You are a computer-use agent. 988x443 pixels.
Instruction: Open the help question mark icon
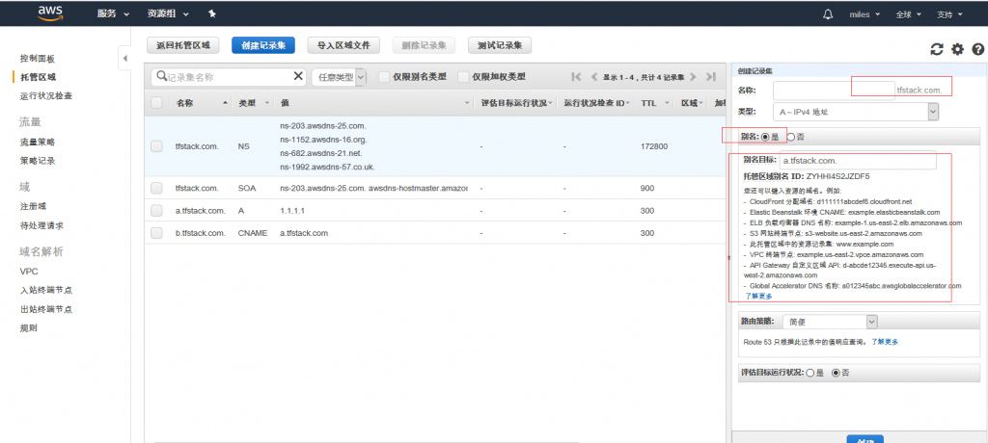click(x=978, y=49)
